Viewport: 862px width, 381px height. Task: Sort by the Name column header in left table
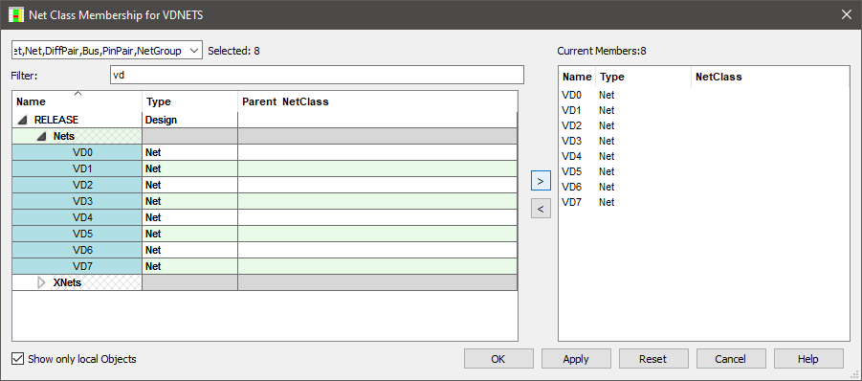77,101
